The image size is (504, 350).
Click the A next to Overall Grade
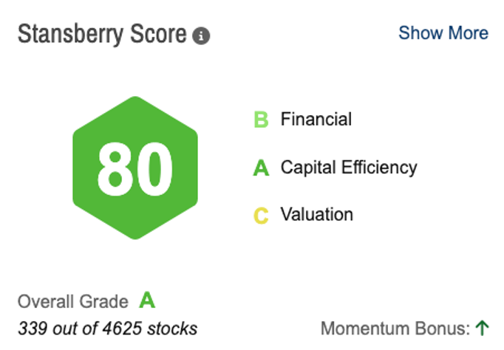[x=148, y=301]
